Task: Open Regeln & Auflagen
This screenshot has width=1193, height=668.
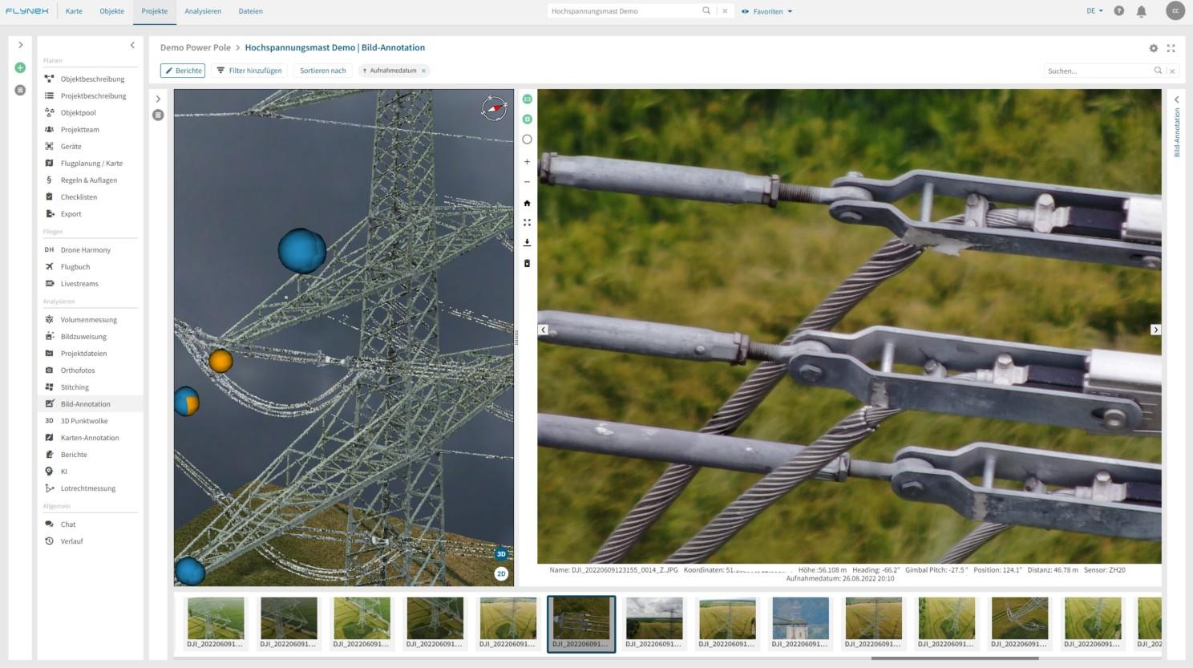Action: click(90, 180)
